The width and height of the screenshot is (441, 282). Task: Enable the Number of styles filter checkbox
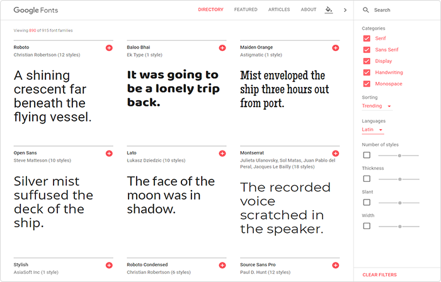(x=367, y=155)
